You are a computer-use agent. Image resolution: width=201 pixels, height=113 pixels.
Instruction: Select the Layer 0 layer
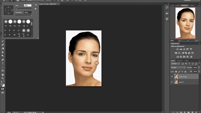pyautogui.click(x=185, y=82)
